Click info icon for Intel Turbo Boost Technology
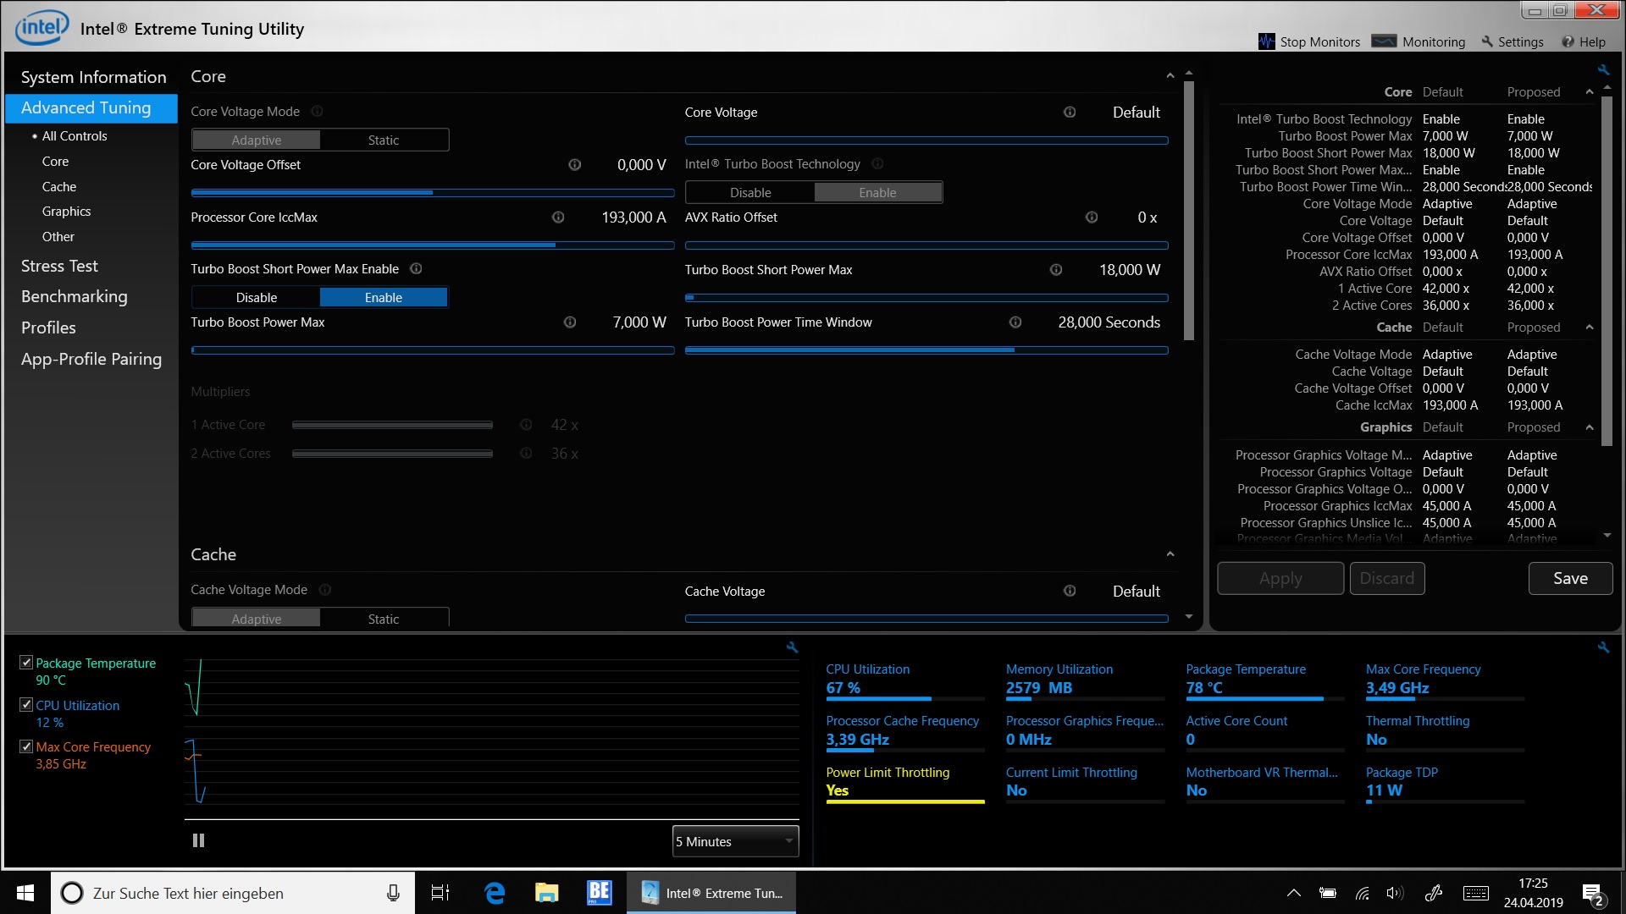Image resolution: width=1626 pixels, height=914 pixels. click(x=877, y=164)
